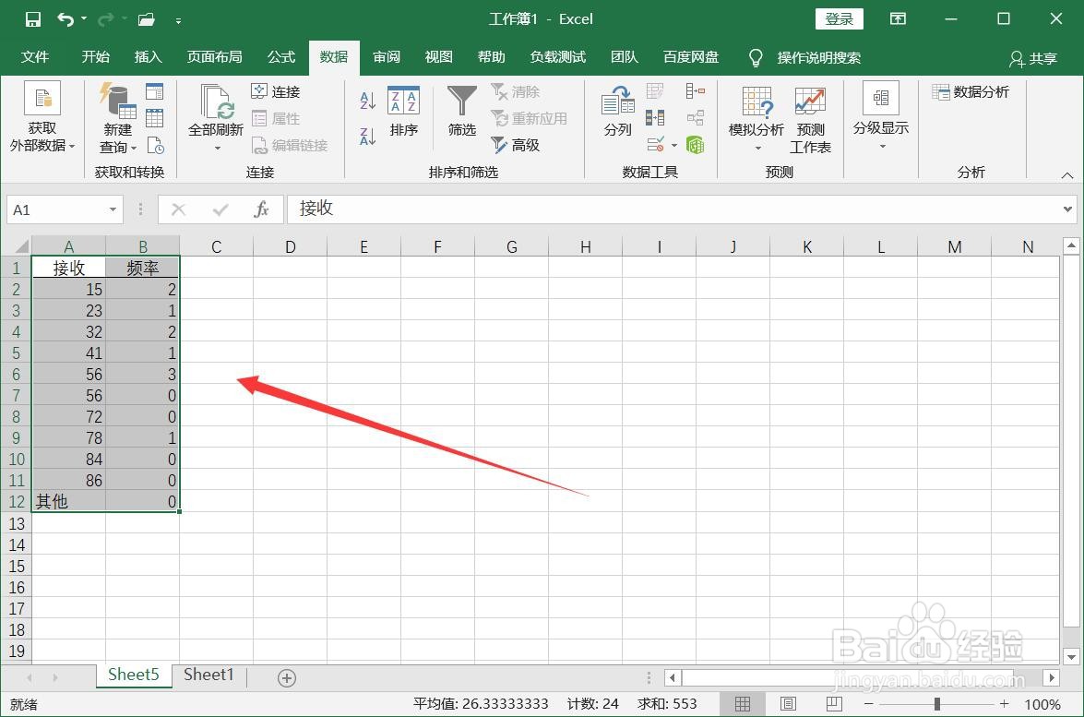Click the Save icon on Quick Access Toolbar
Image resolution: width=1084 pixels, height=717 pixels.
[31, 18]
